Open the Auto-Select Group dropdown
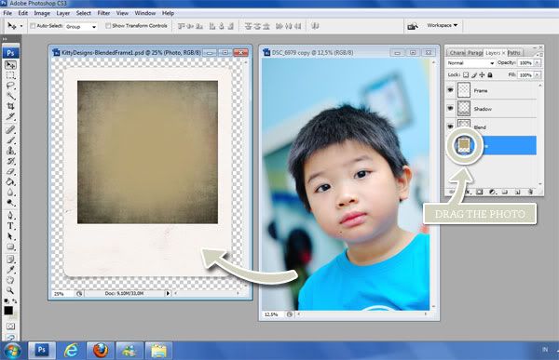Viewport: 559px width, 360px height. pos(81,27)
